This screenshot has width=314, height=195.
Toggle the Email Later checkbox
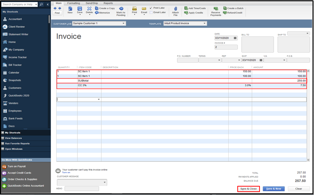click(x=151, y=12)
